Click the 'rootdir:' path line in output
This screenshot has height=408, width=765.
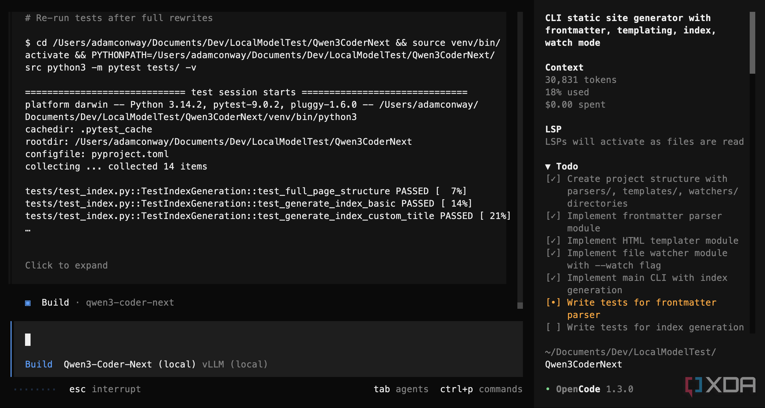(218, 142)
